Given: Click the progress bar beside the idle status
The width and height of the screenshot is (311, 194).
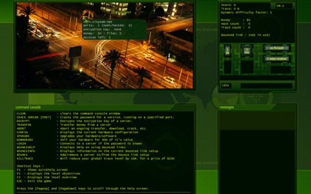Looking at the screenshot, I should click(x=266, y=85).
